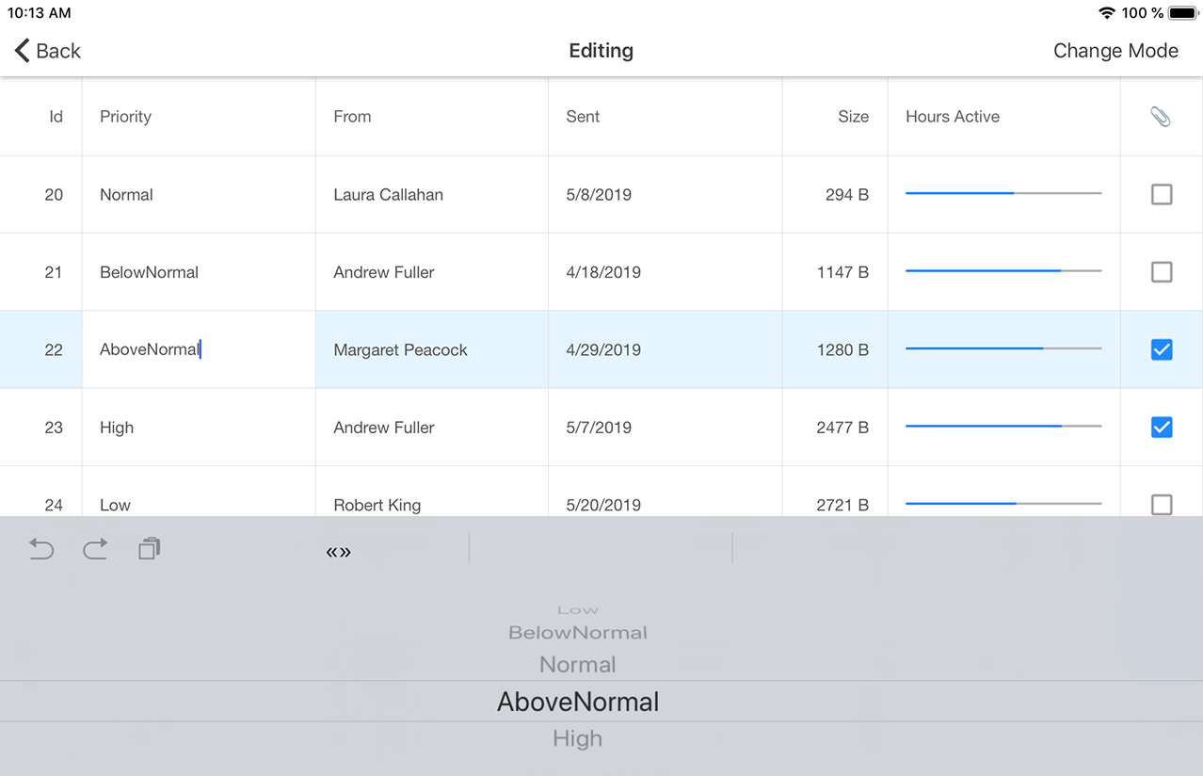Select BelowNormal from the priority picker wheel
This screenshot has width=1203, height=776.
[577, 632]
